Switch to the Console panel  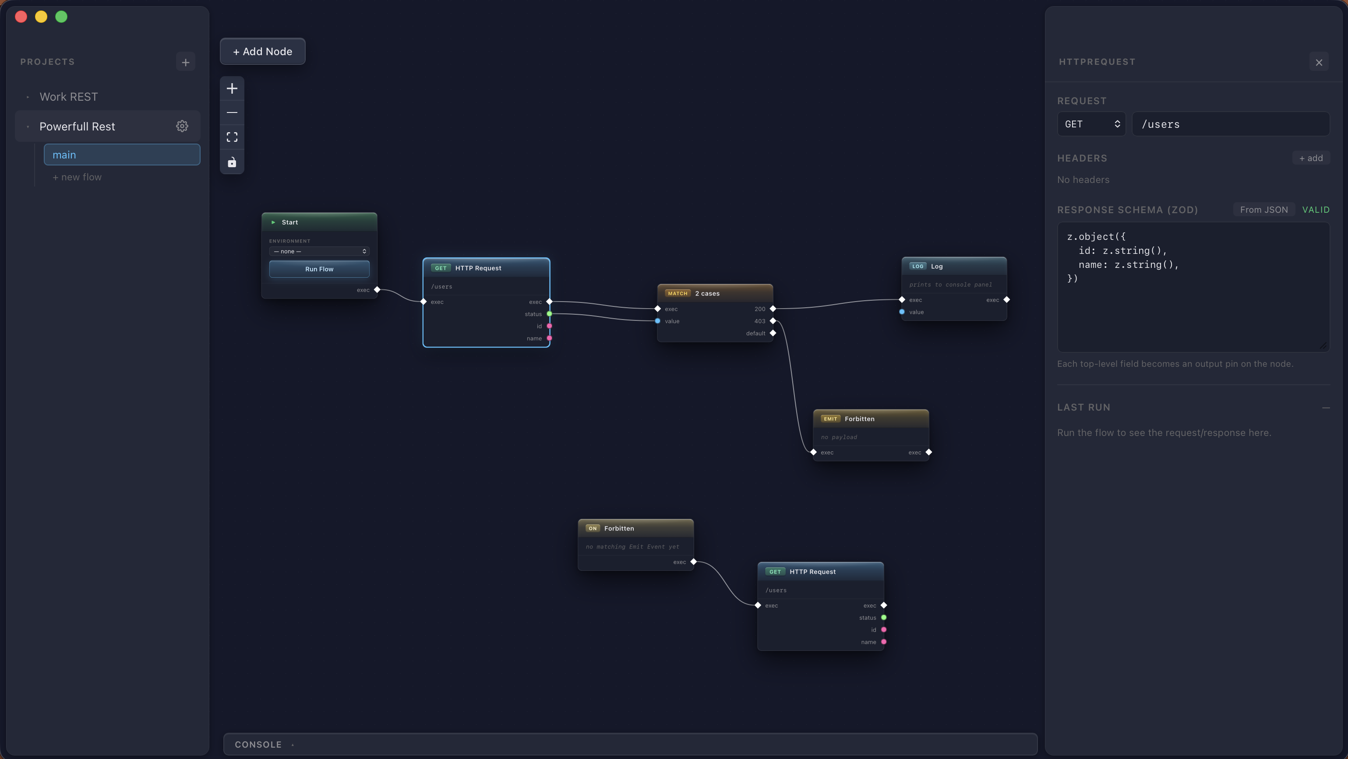(x=258, y=745)
